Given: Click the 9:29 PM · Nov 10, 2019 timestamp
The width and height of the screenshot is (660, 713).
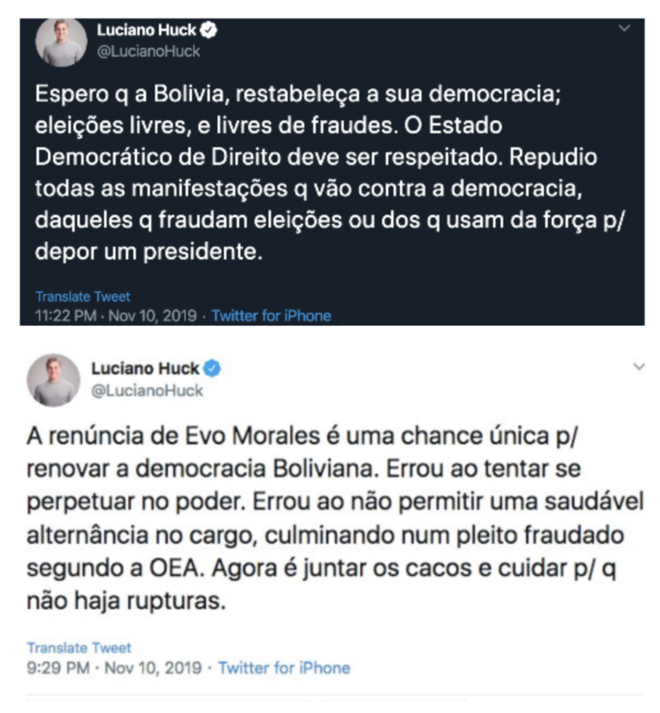Looking at the screenshot, I should (x=114, y=668).
